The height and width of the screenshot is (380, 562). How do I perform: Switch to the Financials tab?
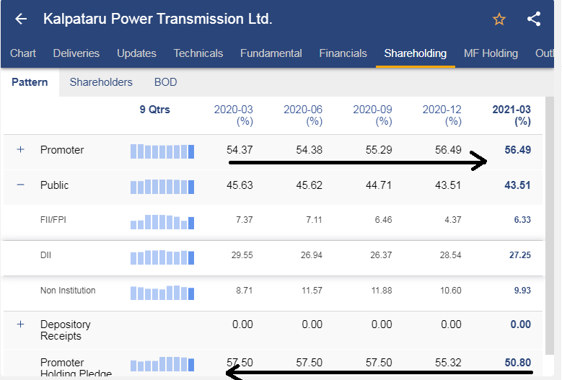tap(343, 53)
